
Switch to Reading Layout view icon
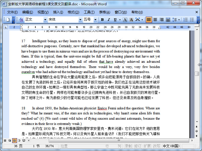tap(24, 141)
